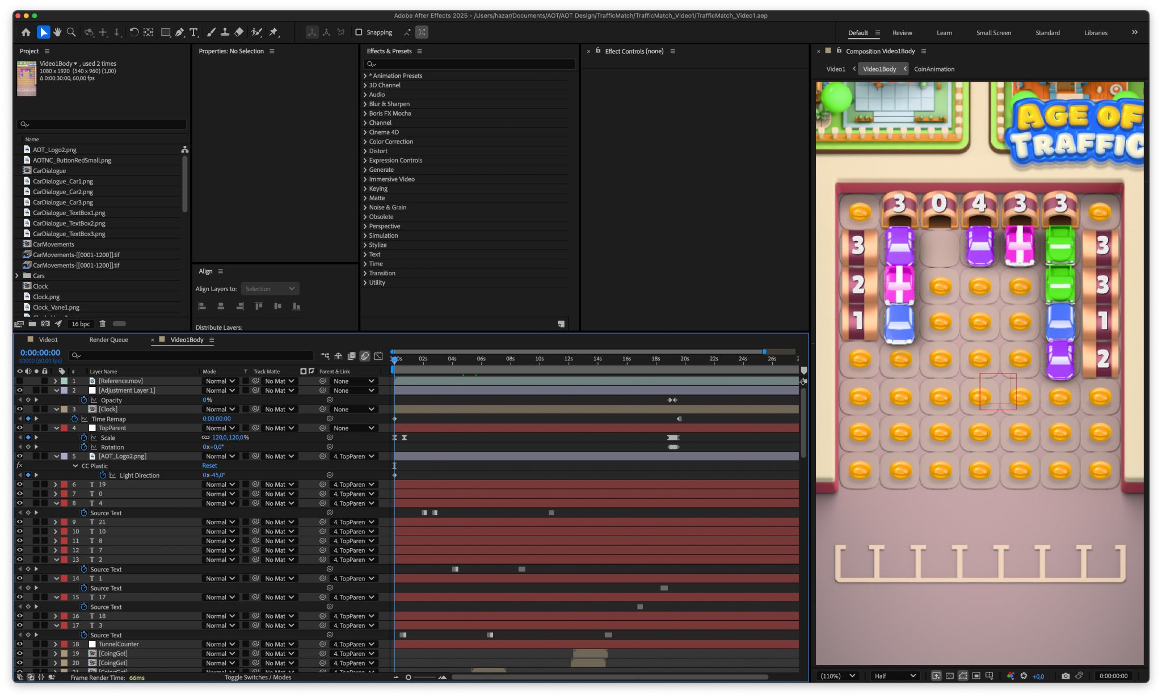Click the timeline current time 0:00:00:00
1162x698 pixels.
[x=40, y=352]
